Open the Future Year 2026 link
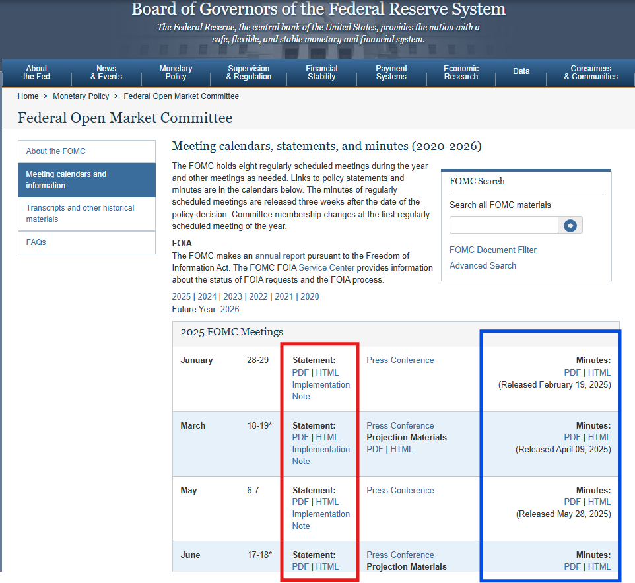 pos(230,310)
